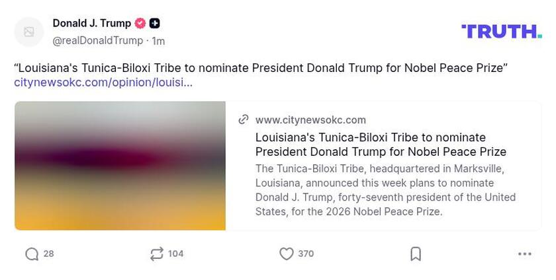The image size is (556, 280).
Task: Open Donald J. Trump profile name
Action: coord(91,23)
